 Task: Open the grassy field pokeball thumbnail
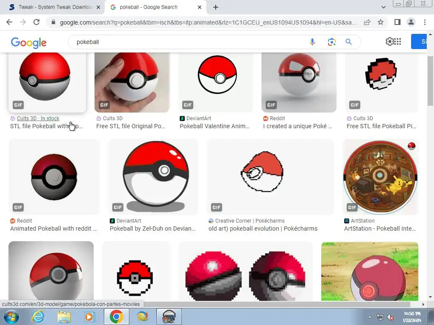(x=370, y=271)
